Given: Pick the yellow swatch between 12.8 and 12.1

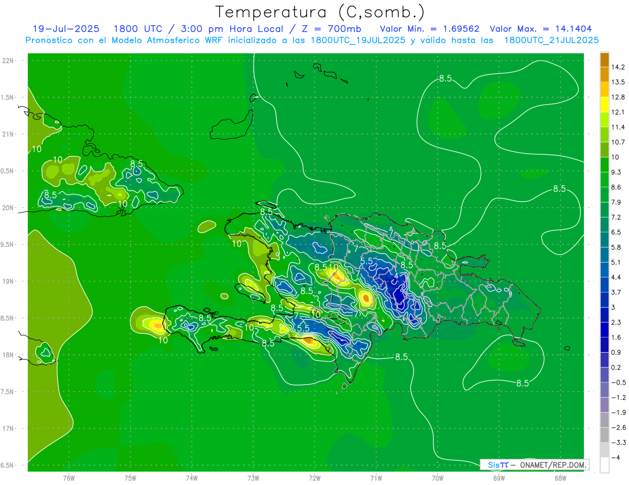Looking at the screenshot, I should pos(604,105).
